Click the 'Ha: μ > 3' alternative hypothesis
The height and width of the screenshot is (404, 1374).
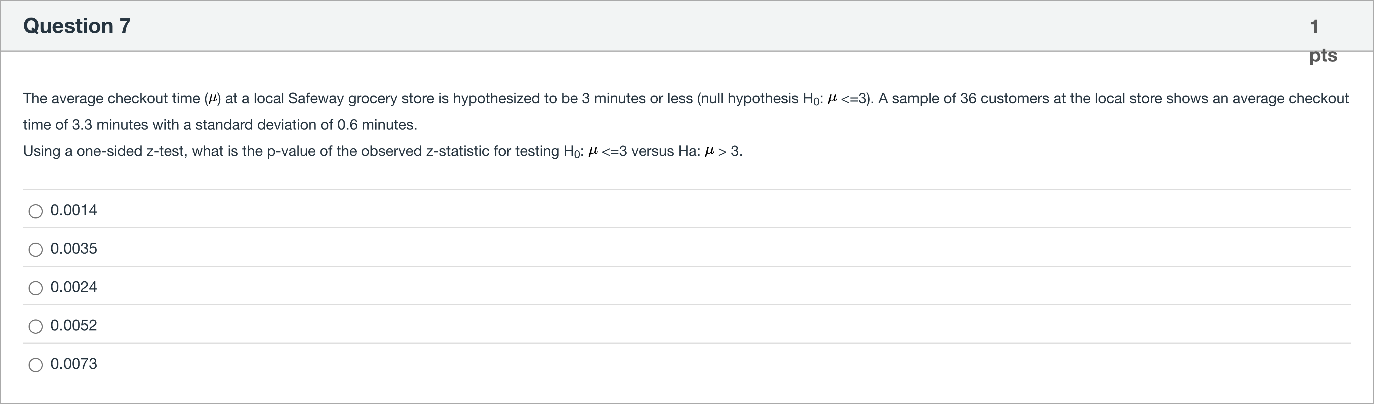[709, 151]
